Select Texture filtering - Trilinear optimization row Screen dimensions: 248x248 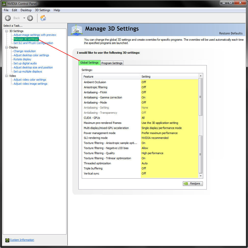140,158
